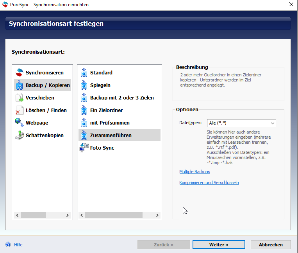Viewport: 298px width, 253px height.
Task: Open the Multiple Backups link
Action: pyautogui.click(x=195, y=172)
